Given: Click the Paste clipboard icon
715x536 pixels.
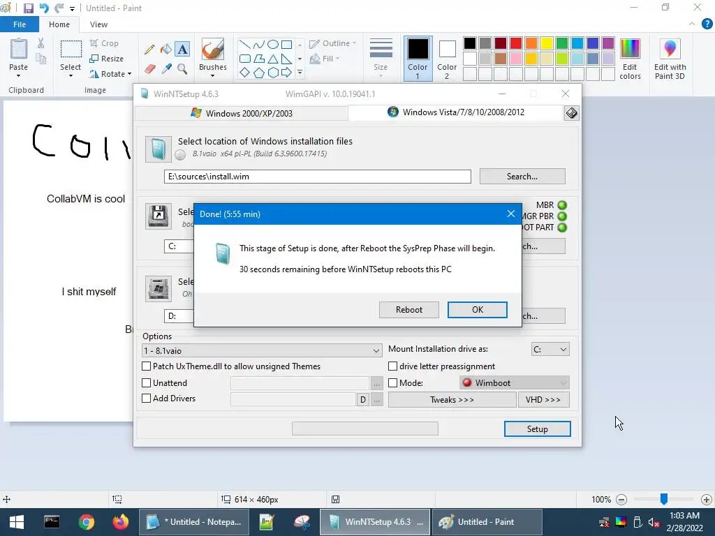Looking at the screenshot, I should [x=19, y=50].
